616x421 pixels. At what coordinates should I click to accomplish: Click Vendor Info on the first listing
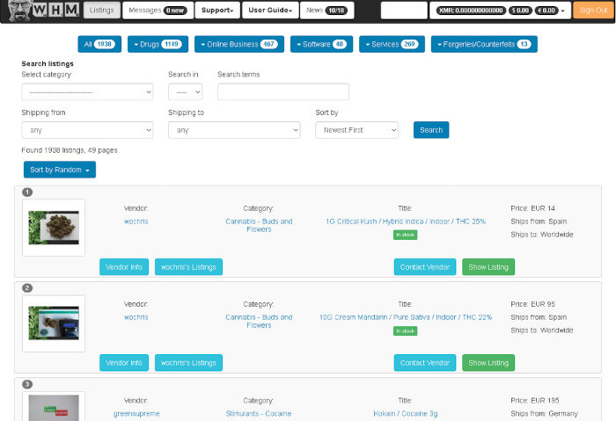tap(124, 267)
